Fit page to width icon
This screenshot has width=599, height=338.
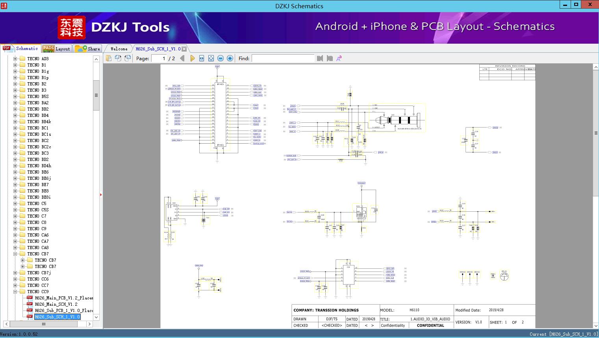[202, 58]
